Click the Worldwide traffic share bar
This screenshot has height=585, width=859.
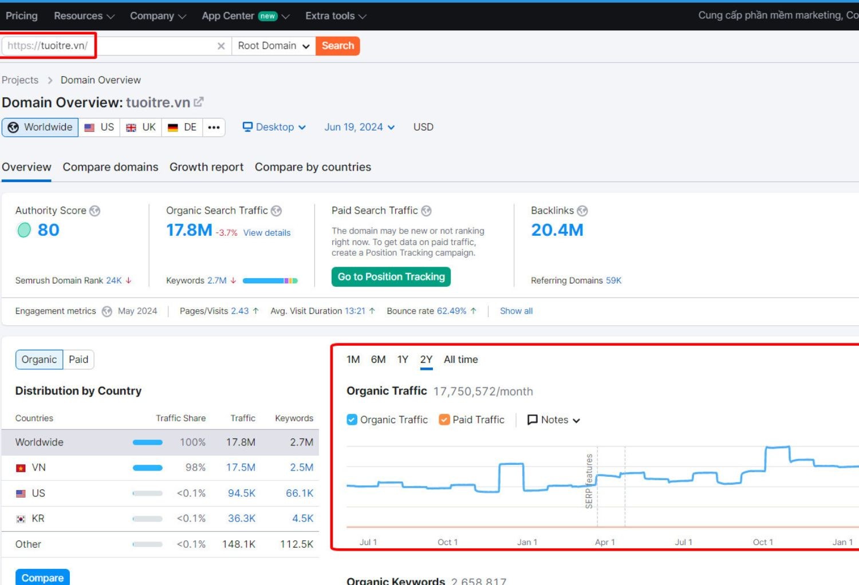pos(148,442)
